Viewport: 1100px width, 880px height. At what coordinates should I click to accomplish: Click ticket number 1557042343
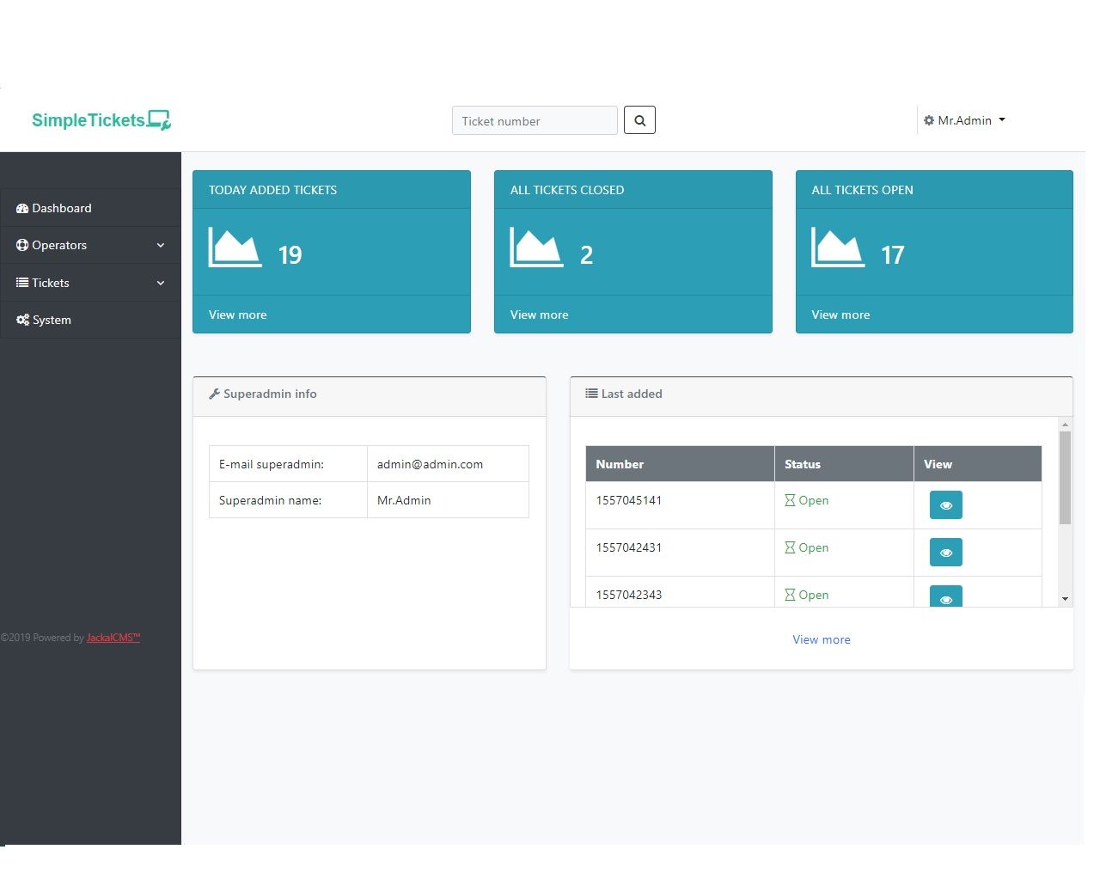pos(629,595)
